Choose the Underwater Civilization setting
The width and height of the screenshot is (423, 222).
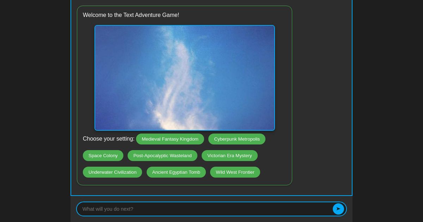tap(112, 172)
